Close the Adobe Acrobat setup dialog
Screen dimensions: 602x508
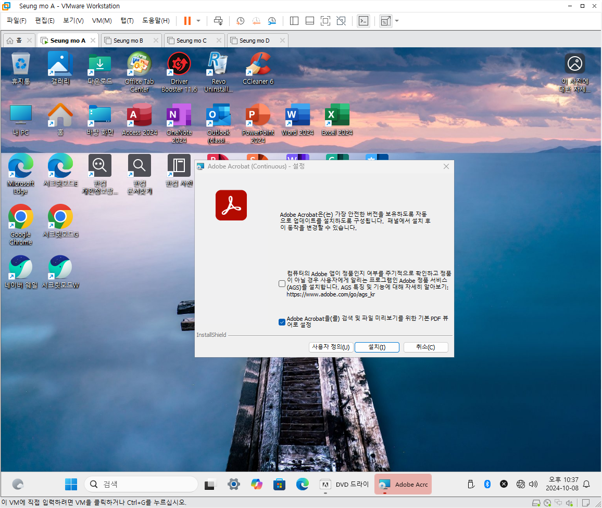446,166
